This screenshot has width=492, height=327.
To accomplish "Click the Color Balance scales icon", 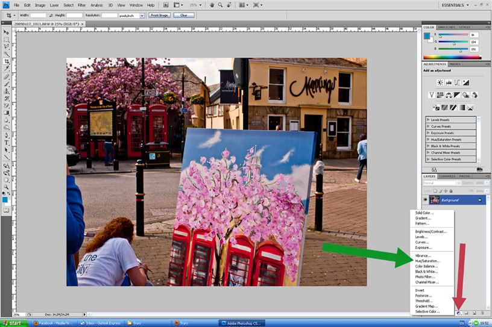I will 449,95.
